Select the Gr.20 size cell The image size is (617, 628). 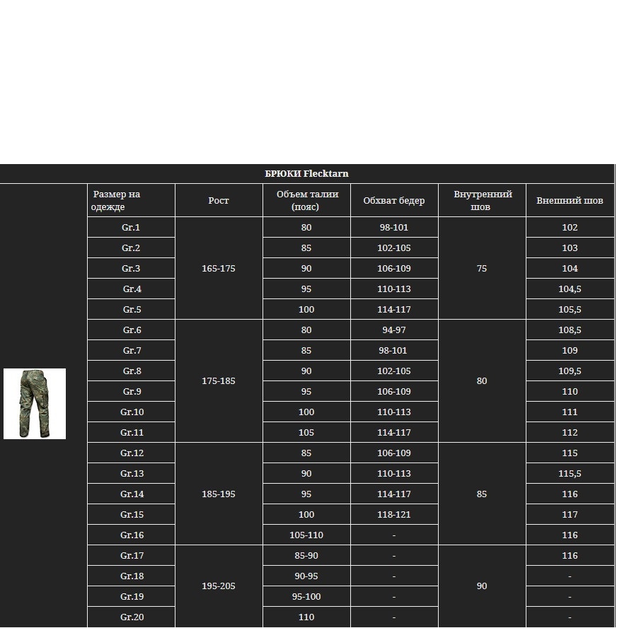coord(131,617)
